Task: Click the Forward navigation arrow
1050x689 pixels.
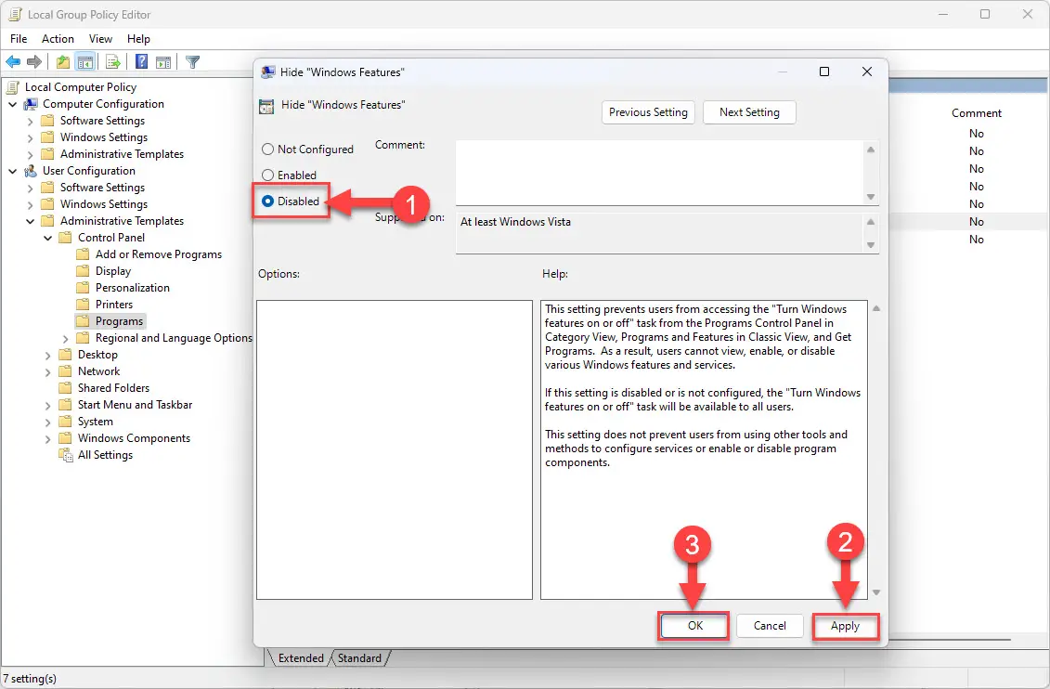Action: (x=34, y=61)
